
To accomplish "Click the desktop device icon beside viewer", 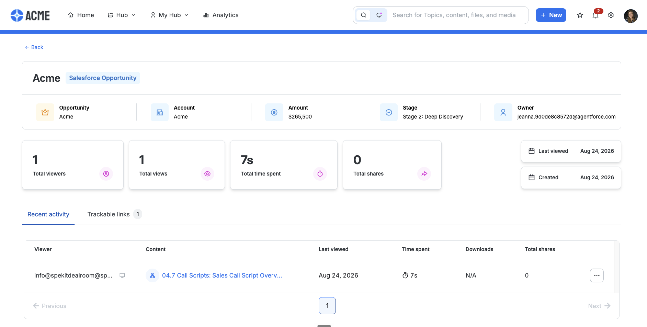I will [122, 275].
